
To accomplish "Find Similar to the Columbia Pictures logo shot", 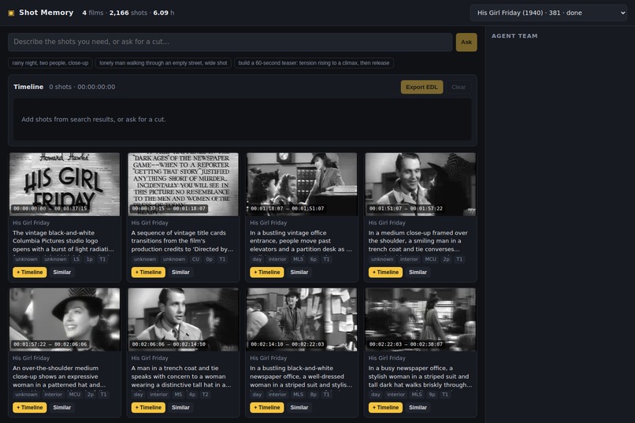I will click(62, 272).
